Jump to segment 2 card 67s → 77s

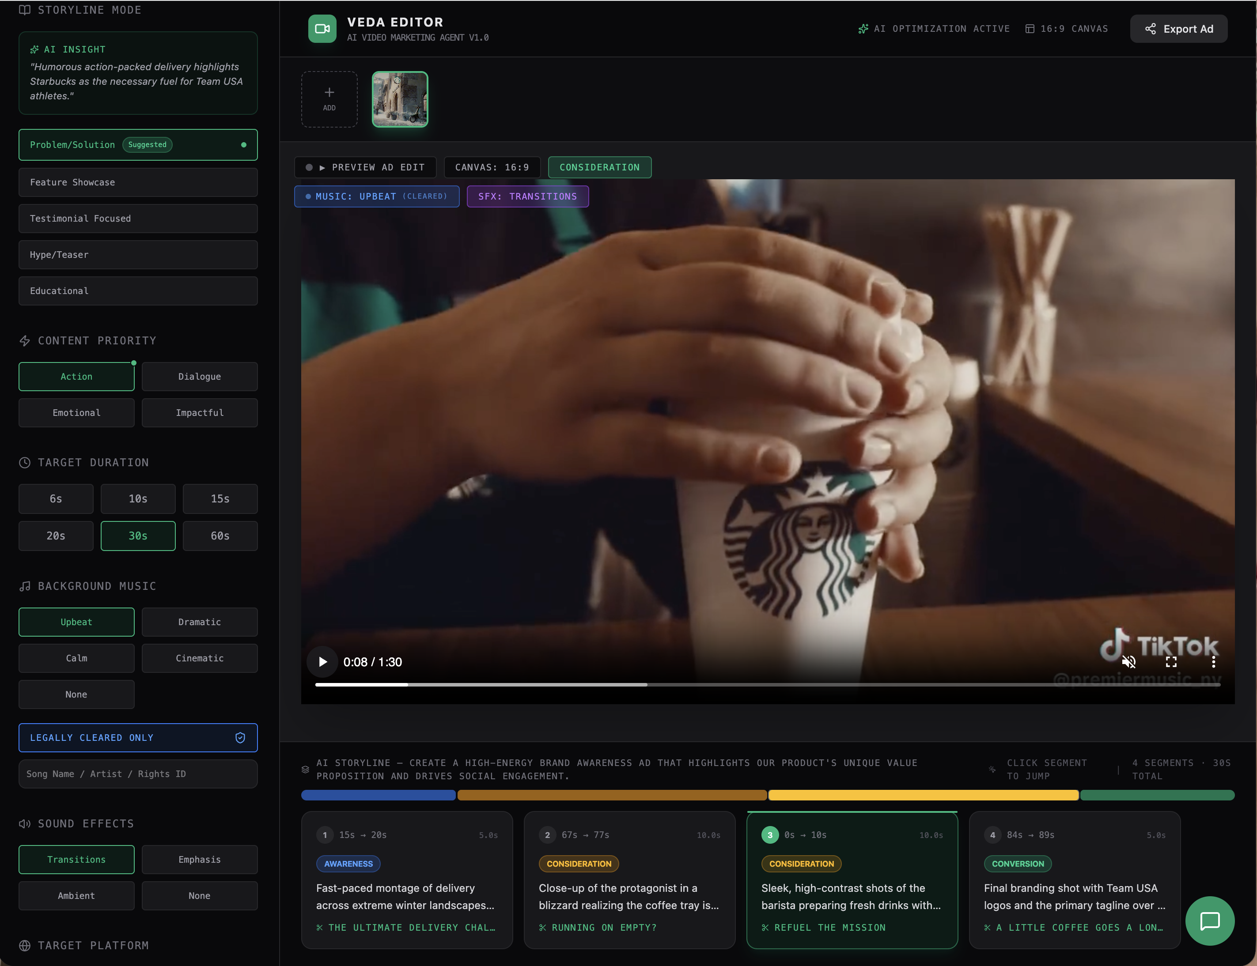629,880
